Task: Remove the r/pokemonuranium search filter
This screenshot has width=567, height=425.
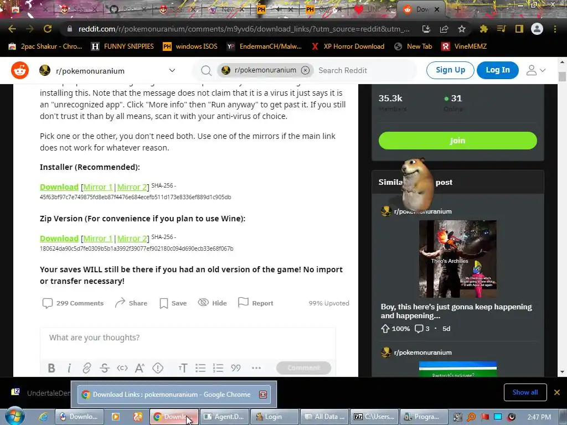Action: coord(305,70)
